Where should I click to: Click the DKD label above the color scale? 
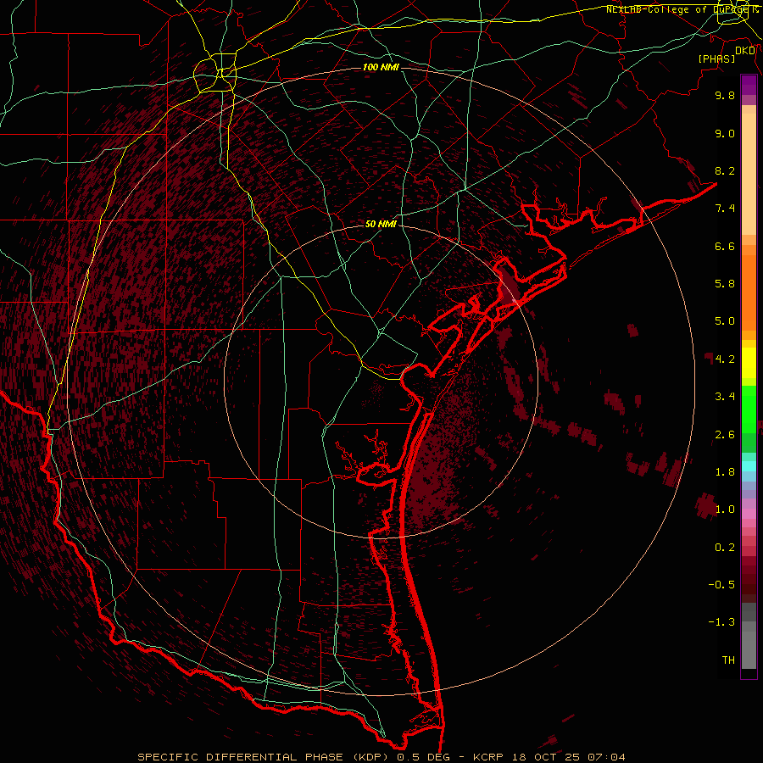tap(745, 51)
